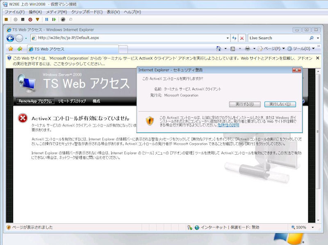This screenshot has width=328, height=245.
Task: Click the address bar URL field
Action: tap(131, 38)
